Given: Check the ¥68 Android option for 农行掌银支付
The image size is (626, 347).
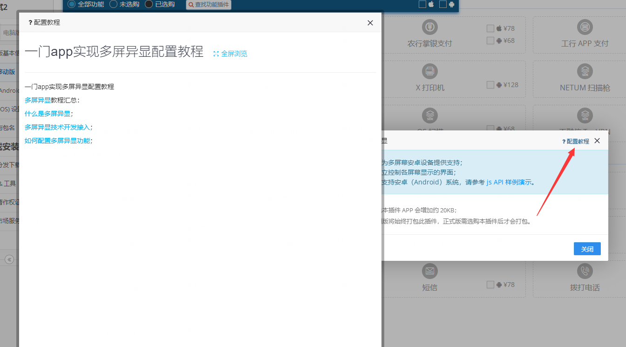Looking at the screenshot, I should coord(490,41).
